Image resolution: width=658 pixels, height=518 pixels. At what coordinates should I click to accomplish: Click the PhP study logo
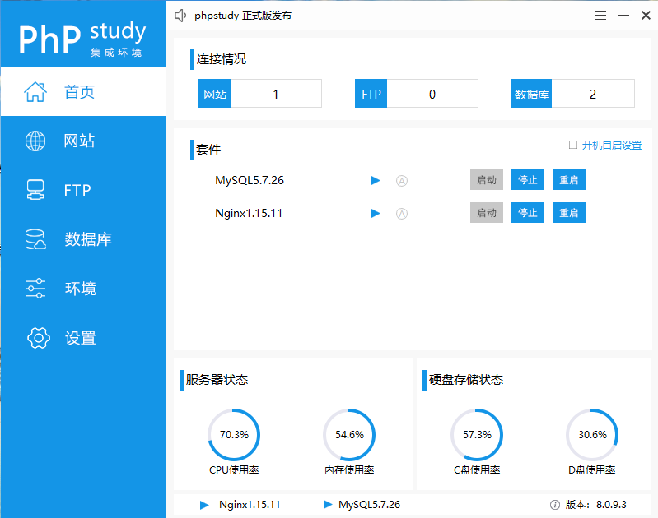[x=82, y=39]
